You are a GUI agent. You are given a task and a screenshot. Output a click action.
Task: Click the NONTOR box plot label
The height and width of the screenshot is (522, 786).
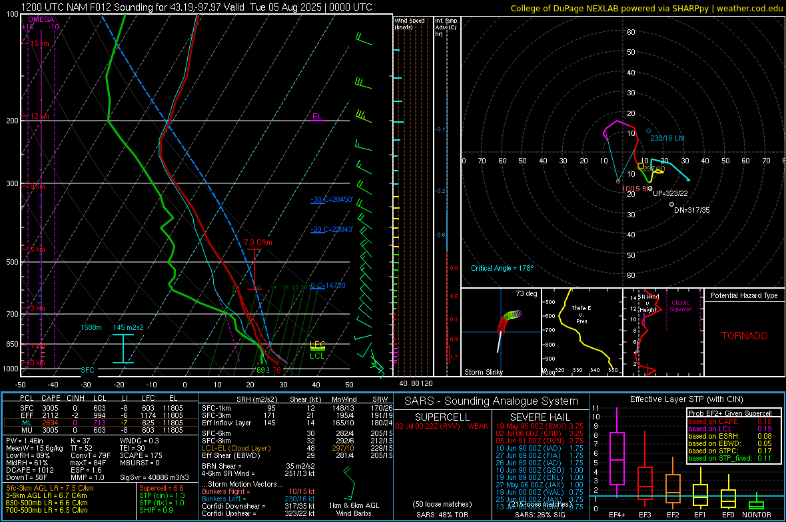pyautogui.click(x=757, y=515)
